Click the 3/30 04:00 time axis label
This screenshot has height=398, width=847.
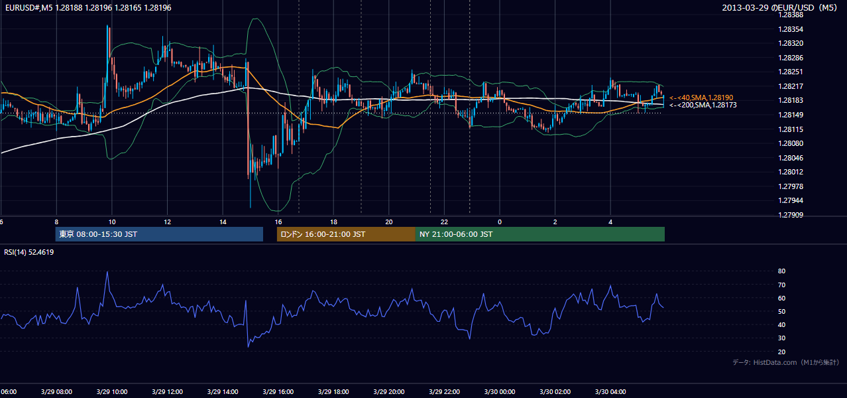pyautogui.click(x=610, y=392)
